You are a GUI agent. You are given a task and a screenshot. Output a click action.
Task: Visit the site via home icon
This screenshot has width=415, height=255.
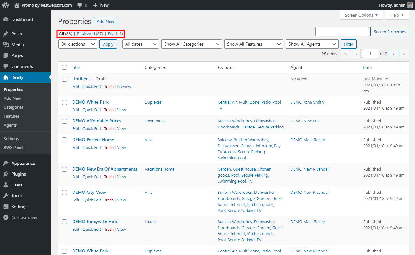(17, 5)
